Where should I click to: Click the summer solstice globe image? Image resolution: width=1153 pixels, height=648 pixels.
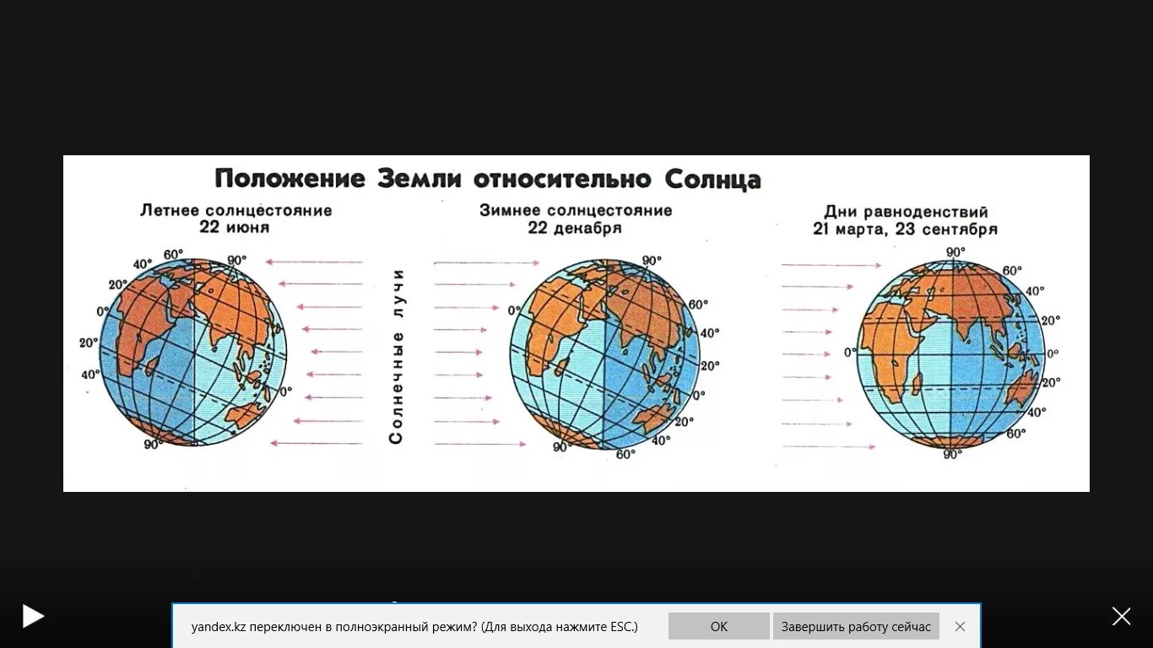(x=193, y=352)
